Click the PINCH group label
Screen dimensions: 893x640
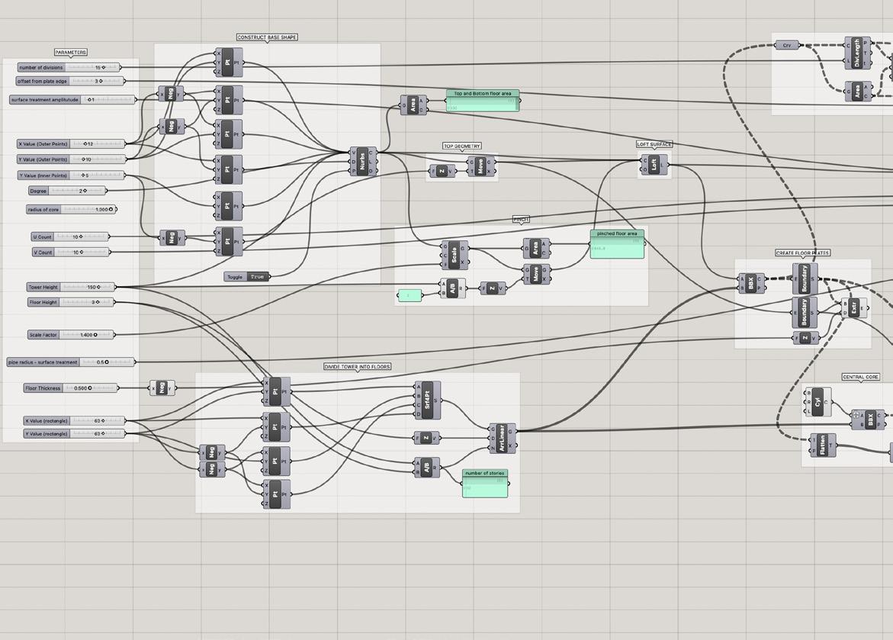click(521, 219)
